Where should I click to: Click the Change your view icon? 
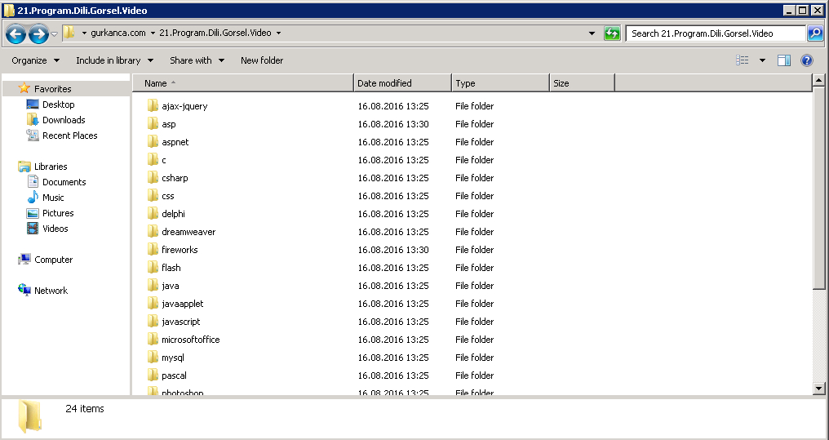(x=743, y=60)
